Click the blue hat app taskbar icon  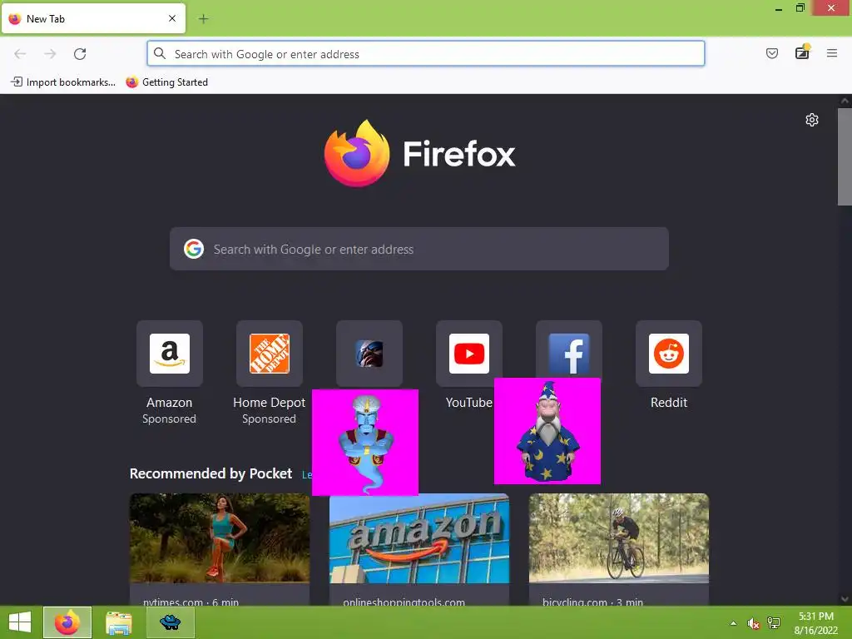coord(170,622)
